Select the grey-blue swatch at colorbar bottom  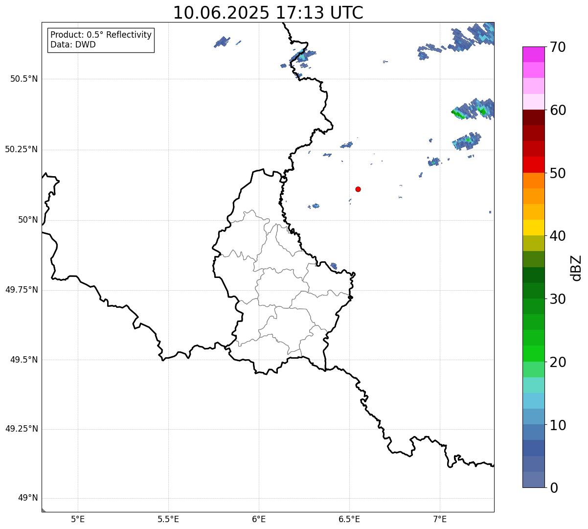(533, 480)
